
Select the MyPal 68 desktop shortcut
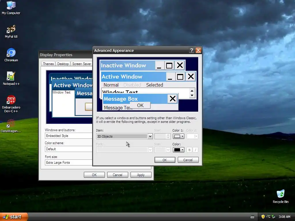(x=11, y=31)
